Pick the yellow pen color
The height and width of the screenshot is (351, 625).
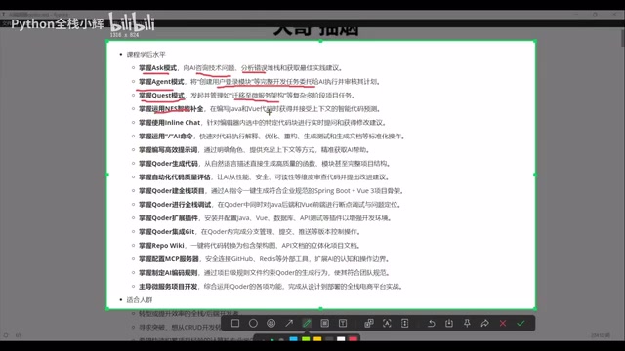click(x=317, y=339)
